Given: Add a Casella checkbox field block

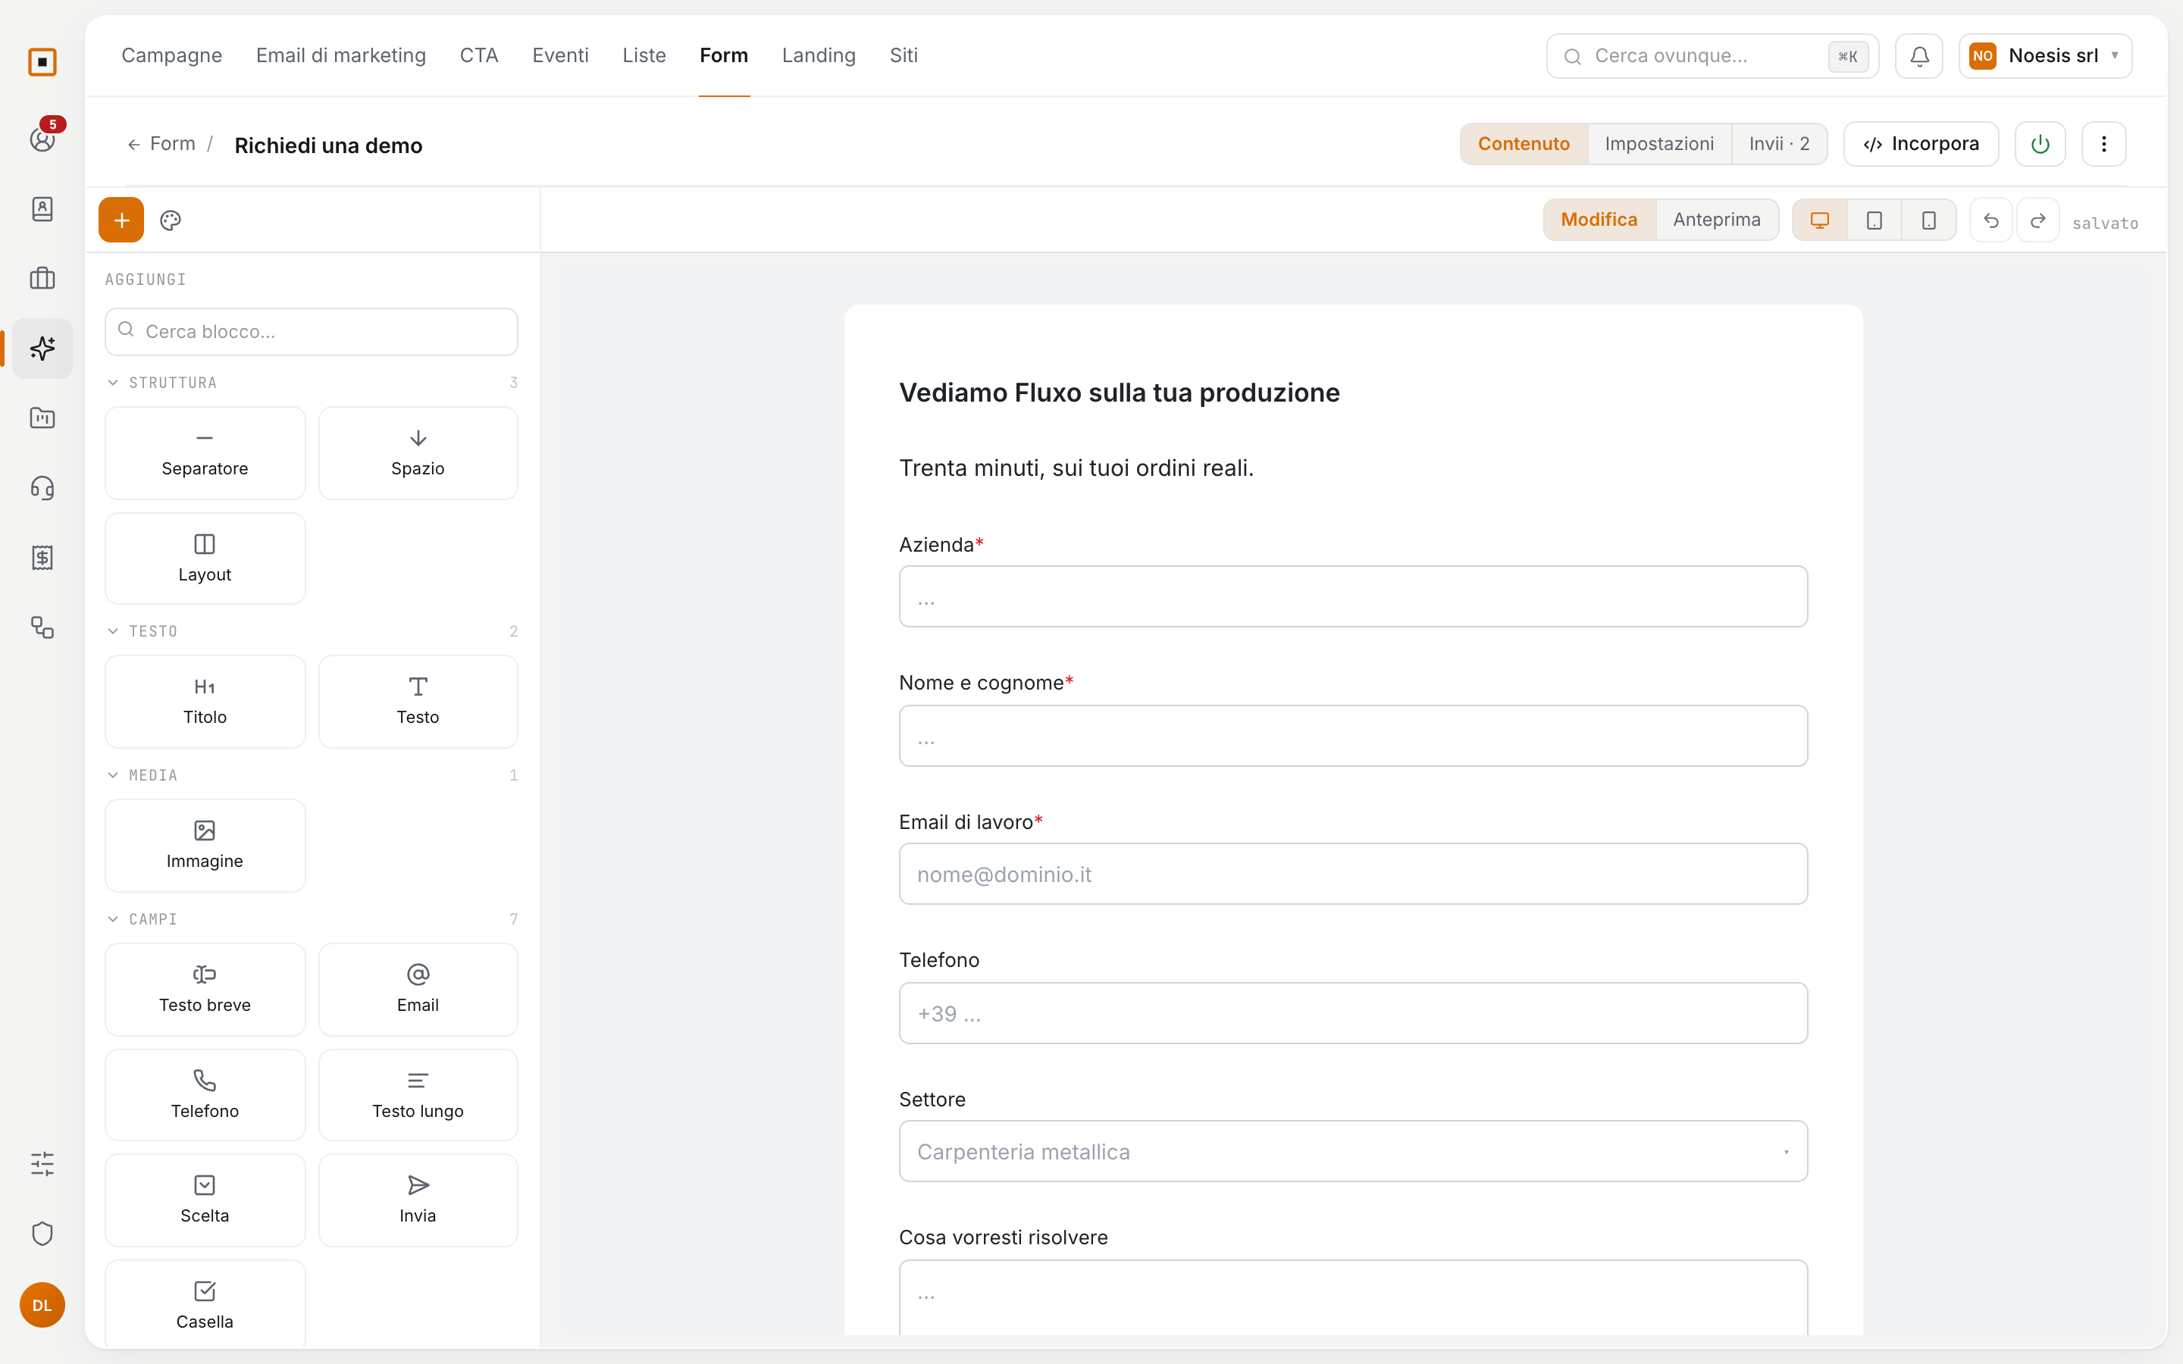Looking at the screenshot, I should point(205,1306).
